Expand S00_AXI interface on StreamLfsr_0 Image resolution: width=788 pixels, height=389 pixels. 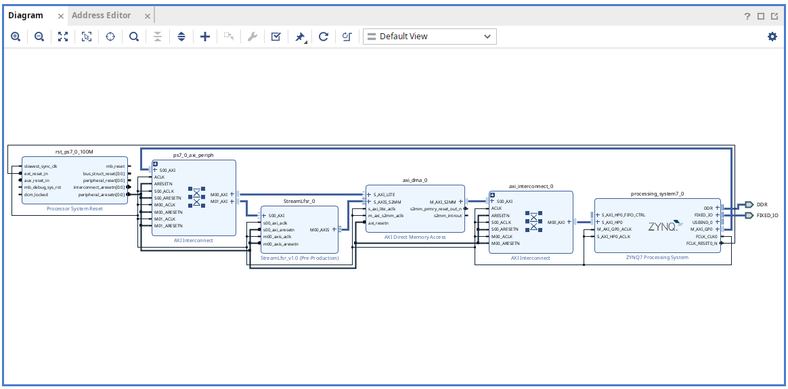click(264, 216)
